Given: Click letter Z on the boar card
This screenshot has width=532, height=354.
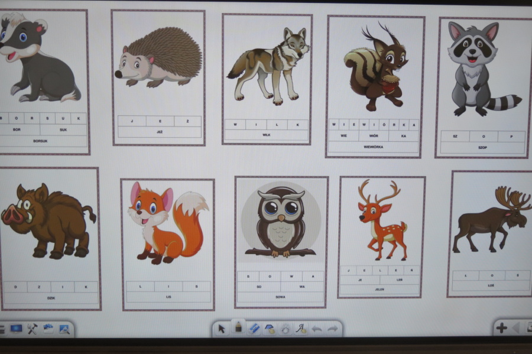Looking at the screenshot, I should click(x=39, y=287).
